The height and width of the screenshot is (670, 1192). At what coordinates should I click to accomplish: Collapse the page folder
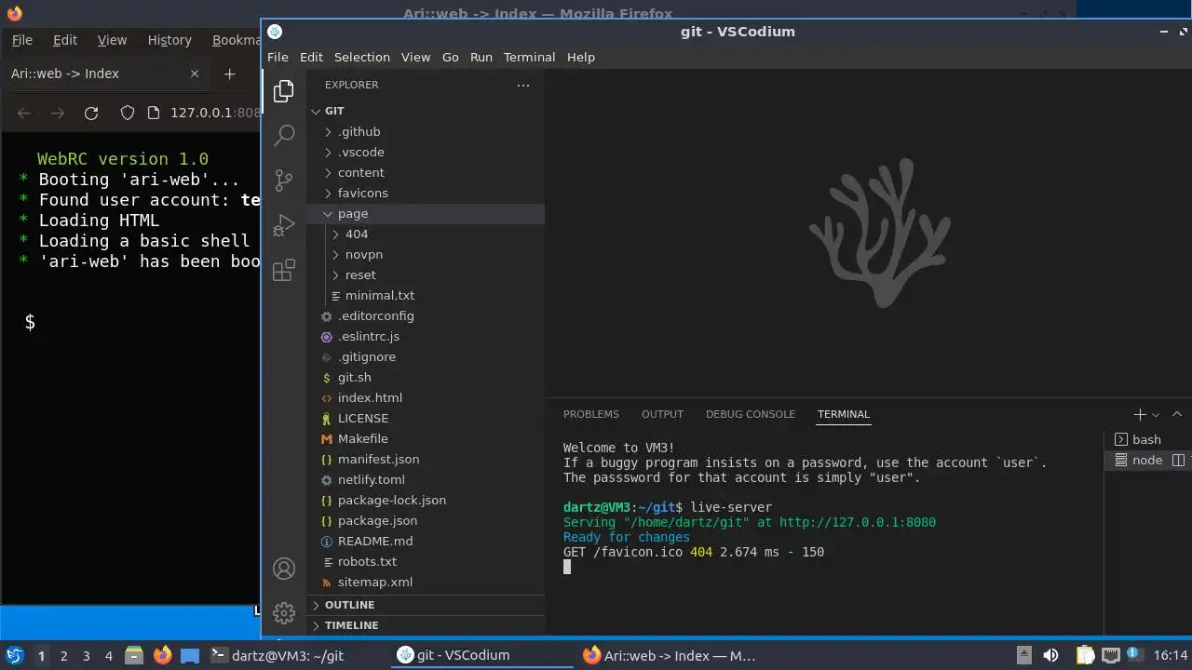tap(426, 214)
